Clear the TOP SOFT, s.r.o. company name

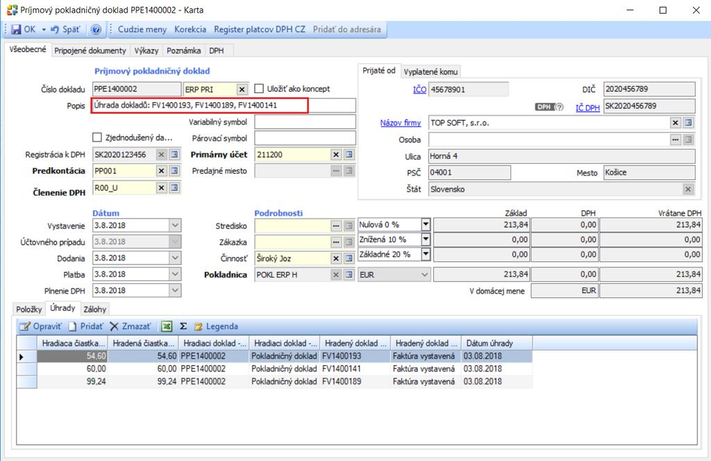click(x=676, y=123)
